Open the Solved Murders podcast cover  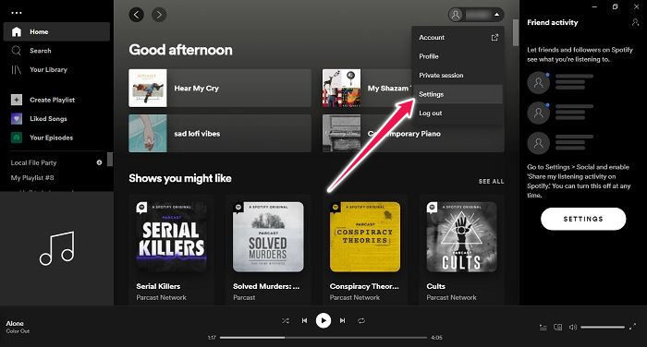click(268, 237)
